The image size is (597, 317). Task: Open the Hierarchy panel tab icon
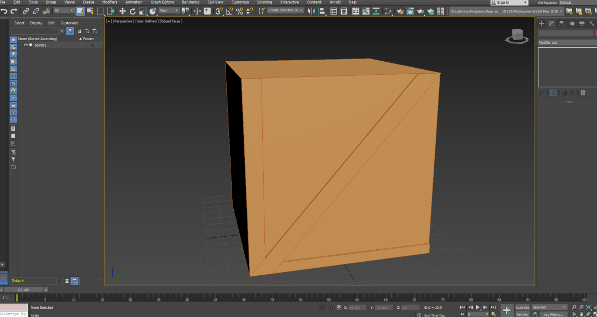561,23
